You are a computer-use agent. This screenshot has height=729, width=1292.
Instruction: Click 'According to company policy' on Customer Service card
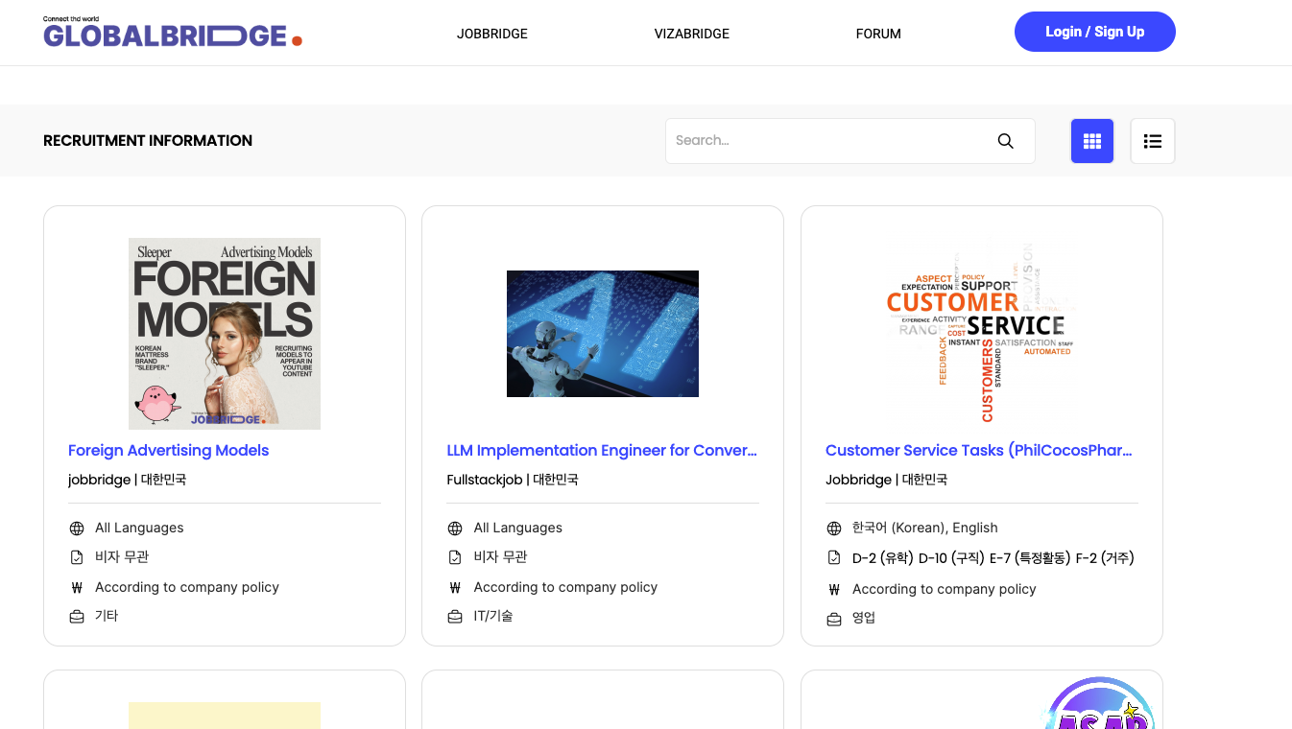pyautogui.click(x=945, y=590)
